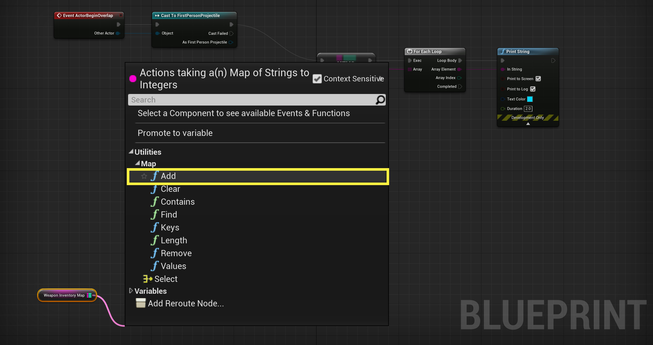Image resolution: width=653 pixels, height=345 pixels.
Task: Disable Print to Screen on Print String
Action: point(538,79)
